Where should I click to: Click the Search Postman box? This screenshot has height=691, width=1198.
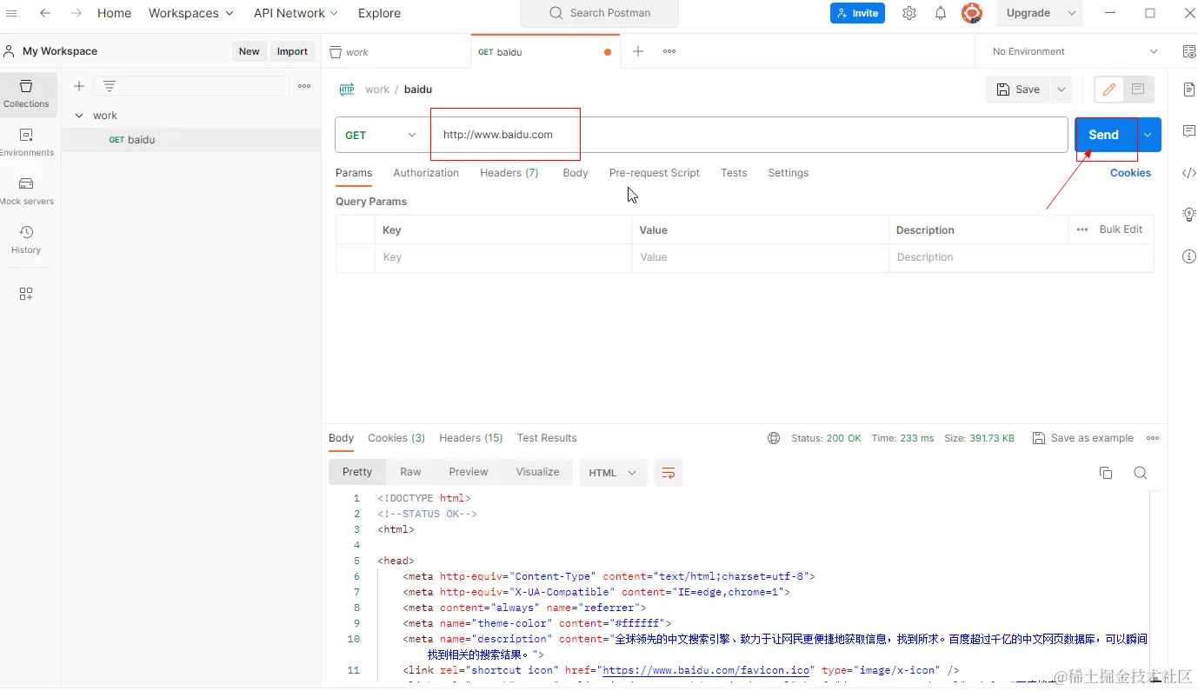(600, 13)
